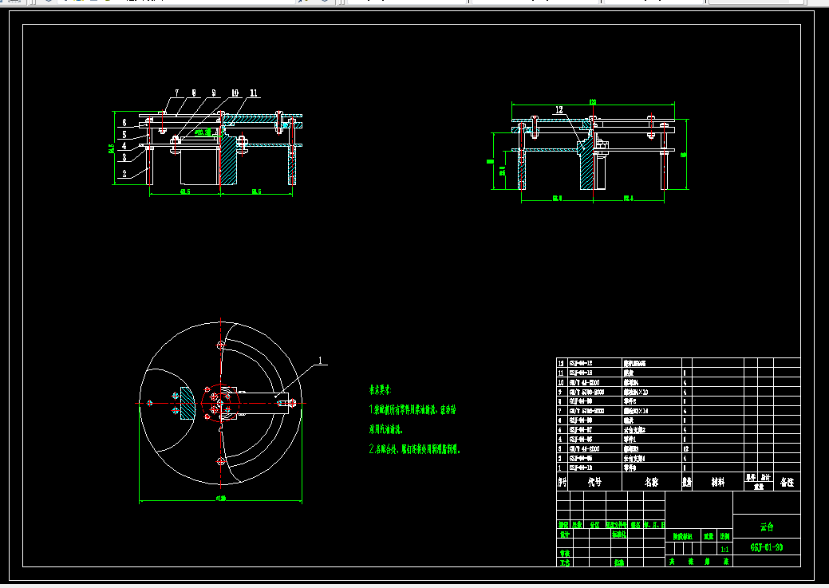Image resolution: width=829 pixels, height=588 pixels.
Task: Click the 单件 header cell
Action: click(751, 477)
